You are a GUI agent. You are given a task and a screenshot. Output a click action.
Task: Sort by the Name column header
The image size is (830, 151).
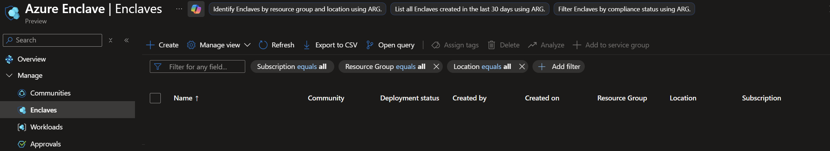[x=183, y=98]
